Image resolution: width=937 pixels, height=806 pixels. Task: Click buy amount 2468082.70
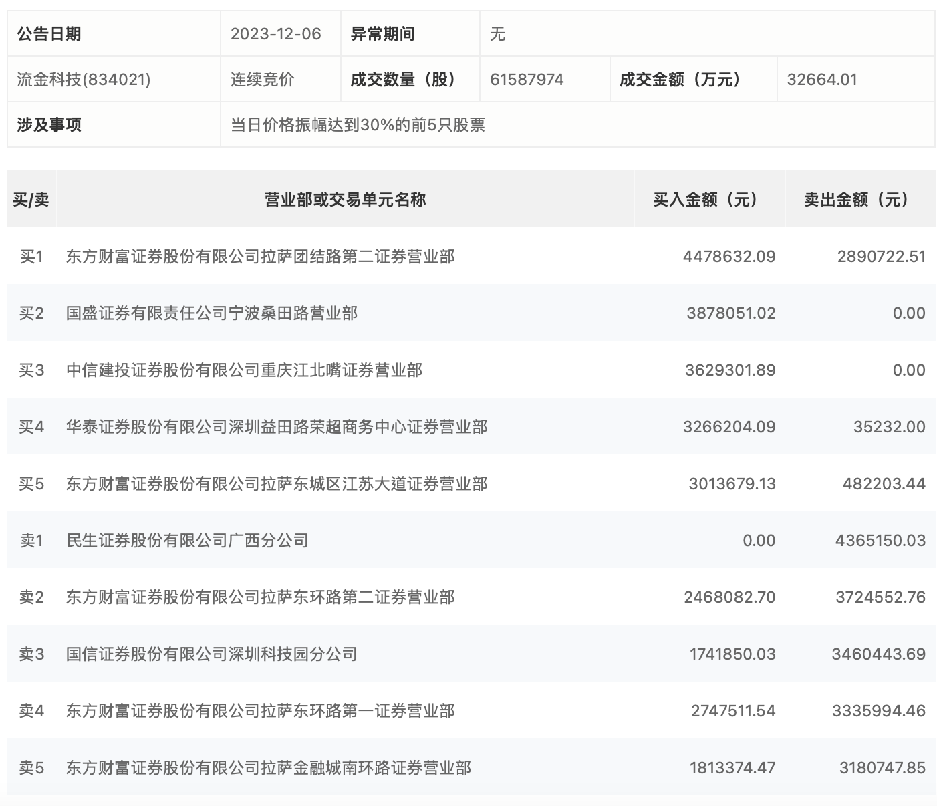click(x=730, y=597)
